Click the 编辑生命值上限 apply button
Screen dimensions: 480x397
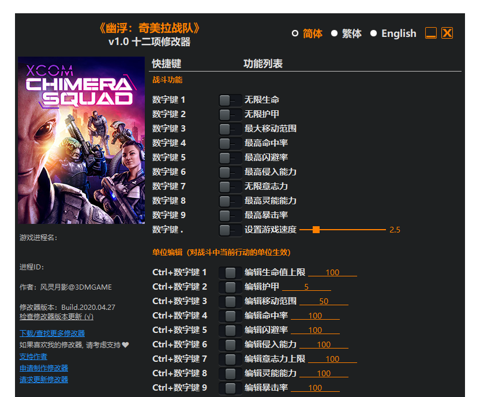tap(230, 272)
